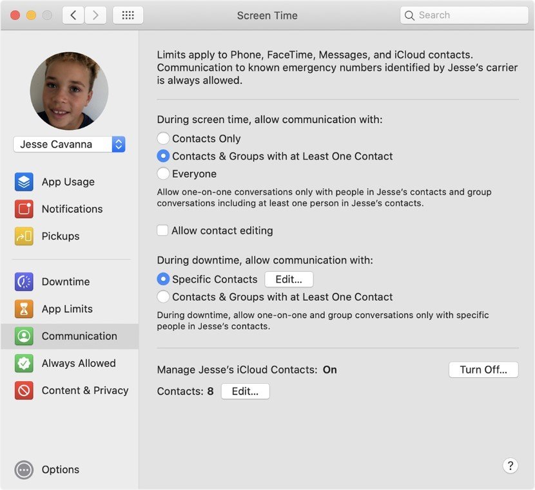The height and width of the screenshot is (490, 535).
Task: Open Content & Privacy section
Action: (x=85, y=390)
